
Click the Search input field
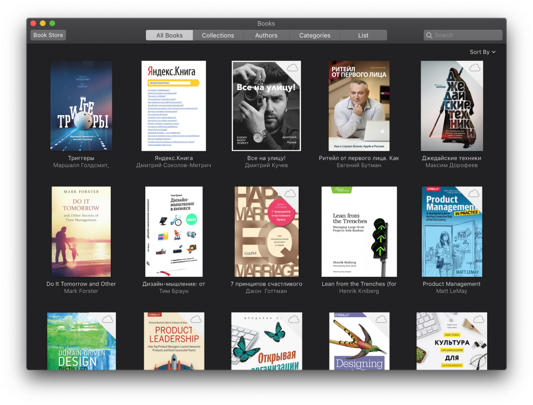[463, 35]
